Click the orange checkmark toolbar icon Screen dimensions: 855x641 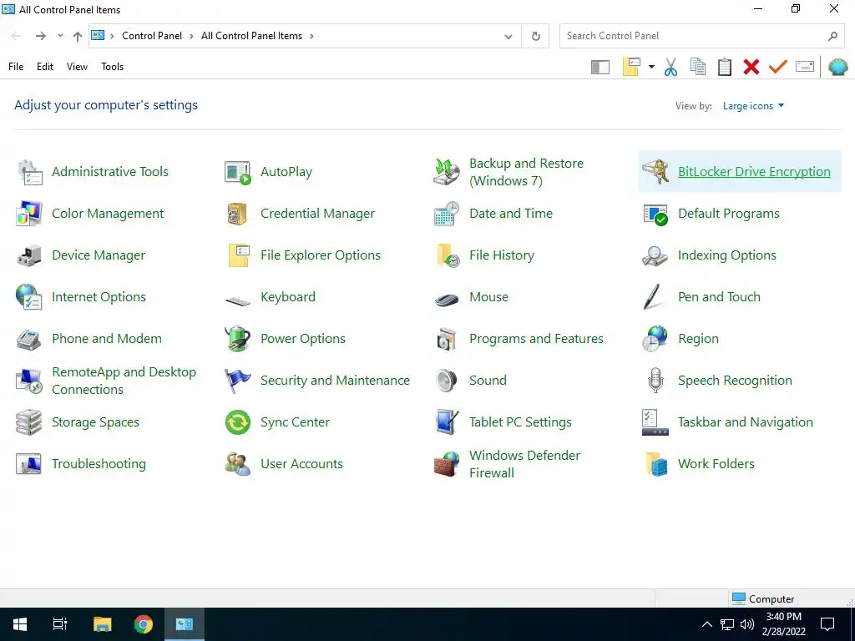(x=777, y=67)
